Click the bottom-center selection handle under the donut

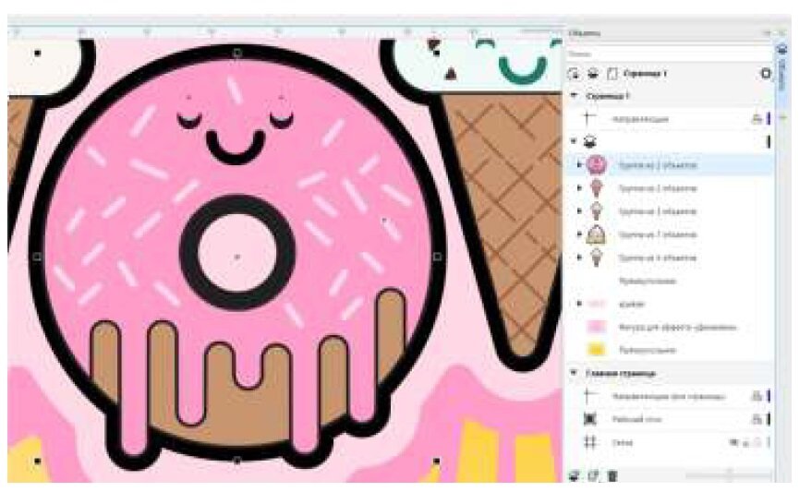(x=237, y=461)
